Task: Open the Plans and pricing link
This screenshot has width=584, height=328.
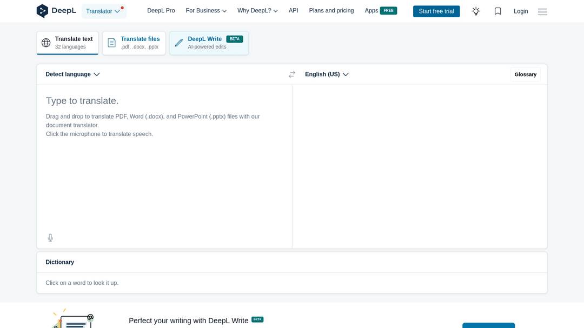Action: [x=331, y=11]
